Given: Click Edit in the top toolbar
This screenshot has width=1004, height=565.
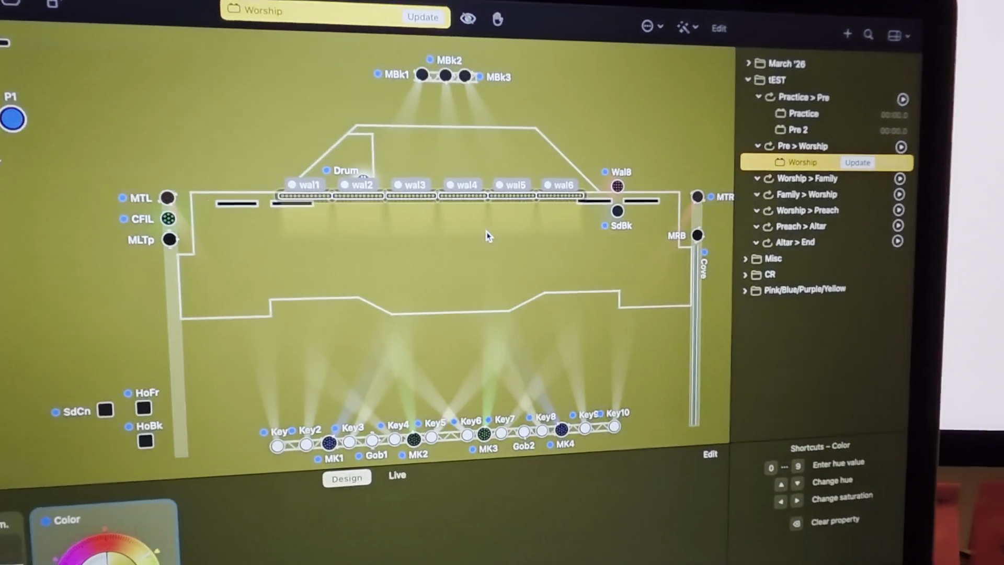Looking at the screenshot, I should tap(718, 29).
